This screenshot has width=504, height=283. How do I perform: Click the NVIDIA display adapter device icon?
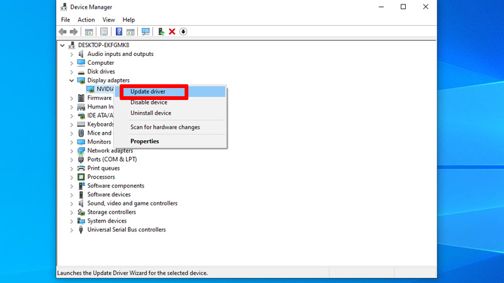pyautogui.click(x=90, y=89)
